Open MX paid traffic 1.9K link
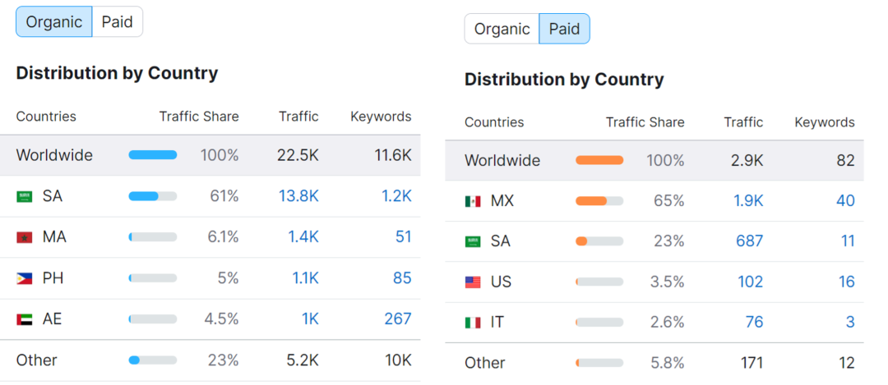888x385 pixels. click(x=748, y=201)
